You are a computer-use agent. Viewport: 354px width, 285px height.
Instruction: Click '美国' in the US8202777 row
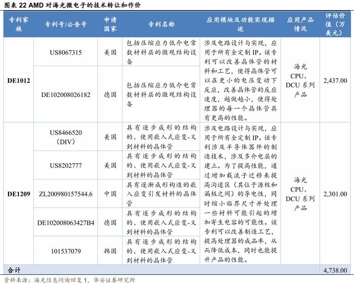coord(110,165)
